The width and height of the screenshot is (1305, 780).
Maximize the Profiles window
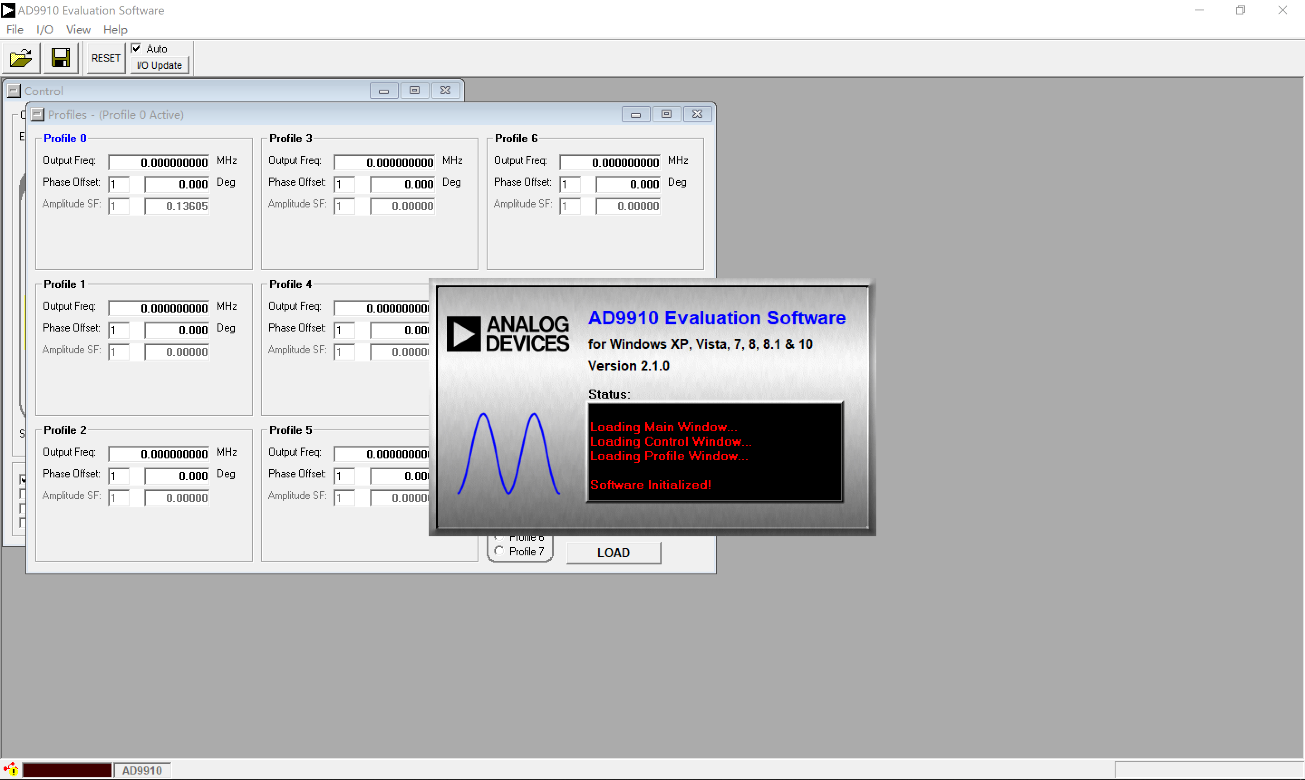point(666,114)
